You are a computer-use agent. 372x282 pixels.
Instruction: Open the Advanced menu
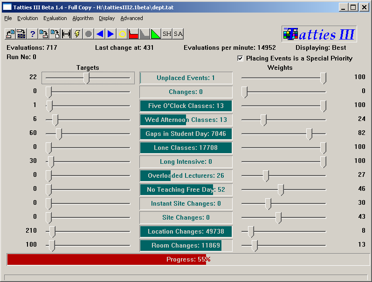[x=131, y=18]
